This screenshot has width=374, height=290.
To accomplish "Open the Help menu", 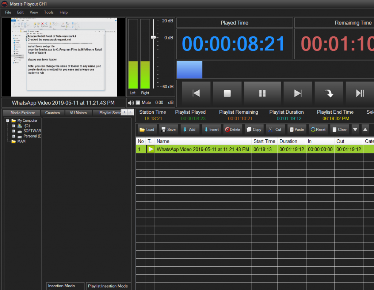I will [x=64, y=12].
